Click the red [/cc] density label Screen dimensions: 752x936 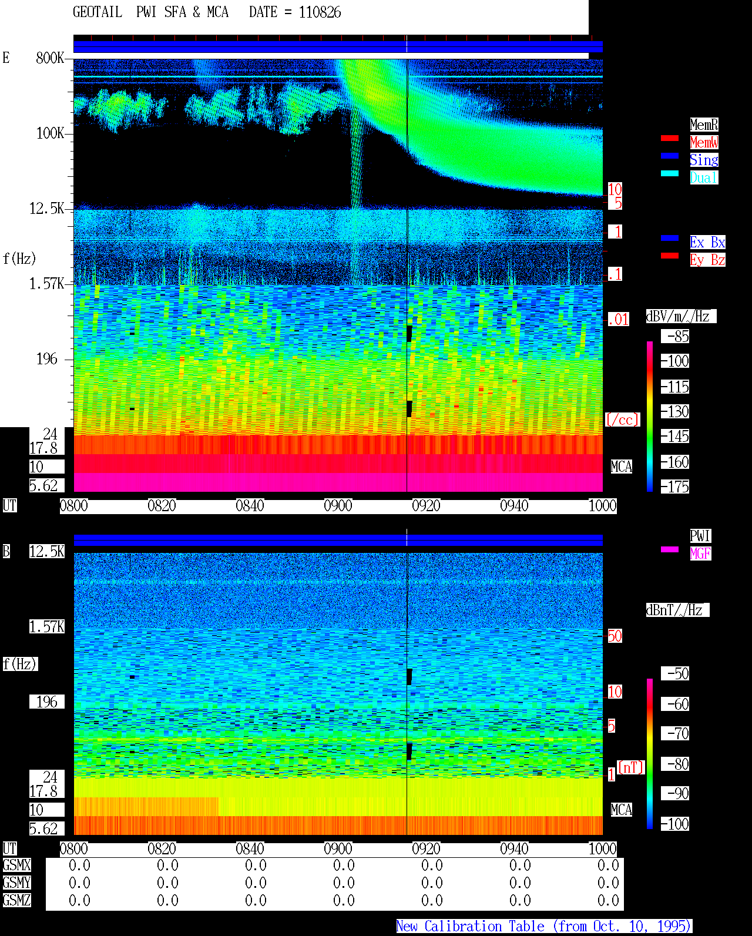click(x=622, y=420)
